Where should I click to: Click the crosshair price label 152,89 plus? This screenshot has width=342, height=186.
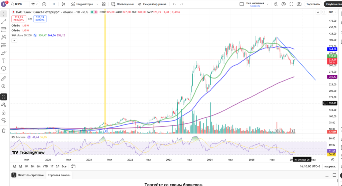pos(325,103)
